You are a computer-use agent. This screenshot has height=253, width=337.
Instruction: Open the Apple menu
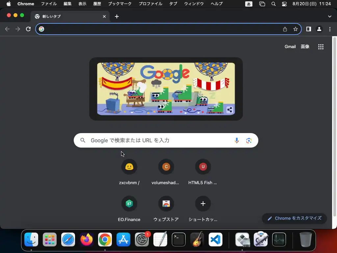[9, 4]
